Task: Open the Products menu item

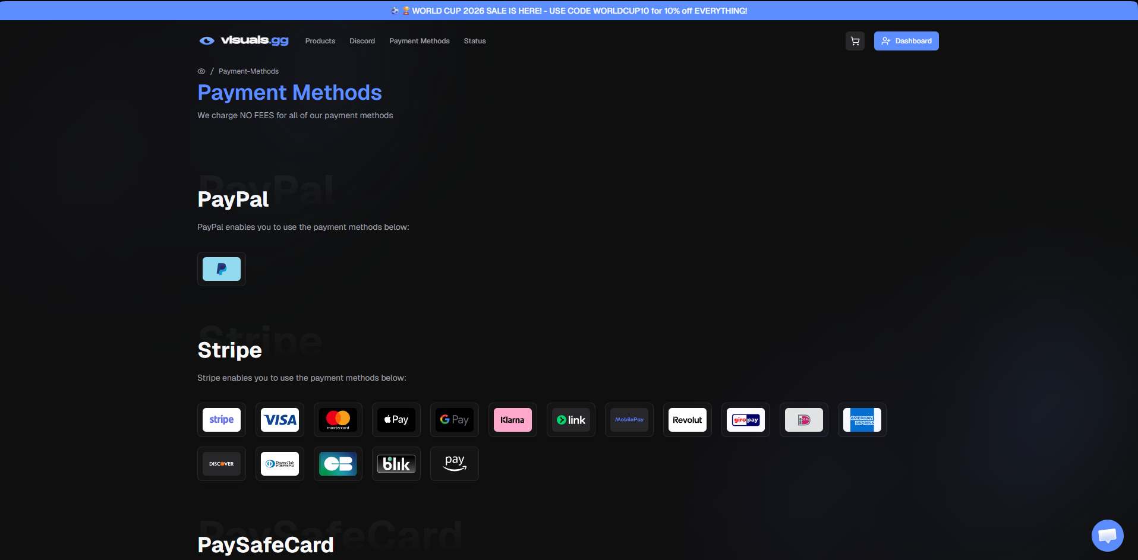Action: [x=320, y=41]
